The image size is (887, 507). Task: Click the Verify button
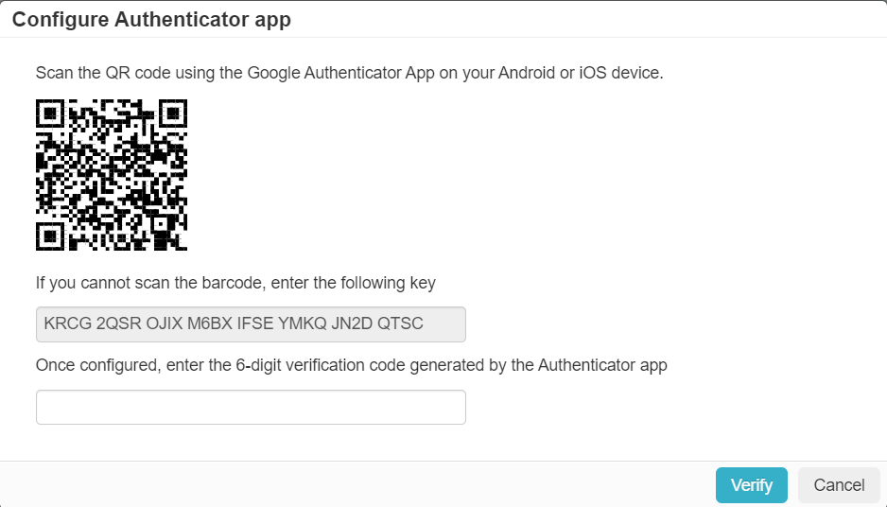[x=751, y=485]
